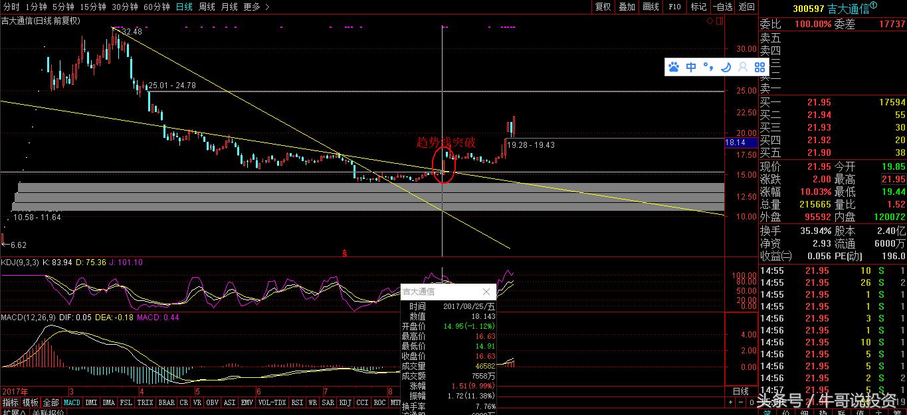Select the DMI indicator
This screenshot has width=907, height=415.
91,402
